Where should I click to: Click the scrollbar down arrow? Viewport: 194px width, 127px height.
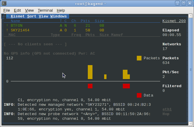(x=190, y=124)
